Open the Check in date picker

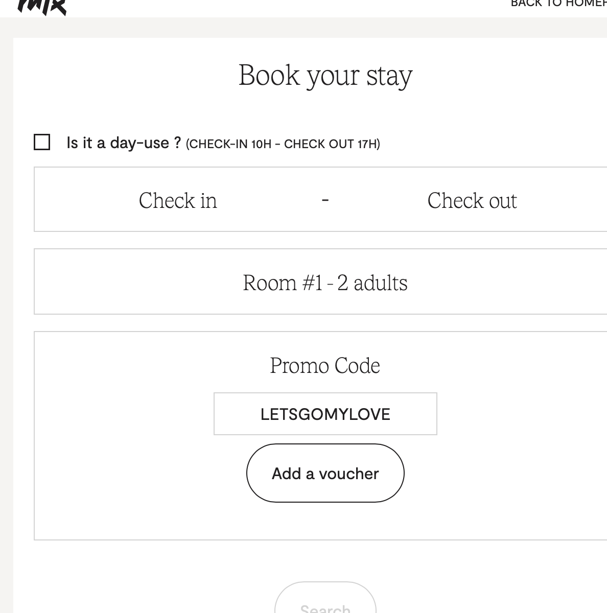178,200
